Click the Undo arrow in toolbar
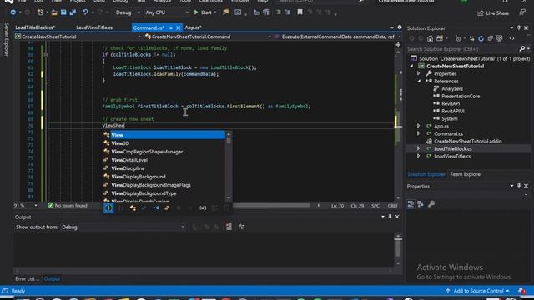 pos(85,12)
